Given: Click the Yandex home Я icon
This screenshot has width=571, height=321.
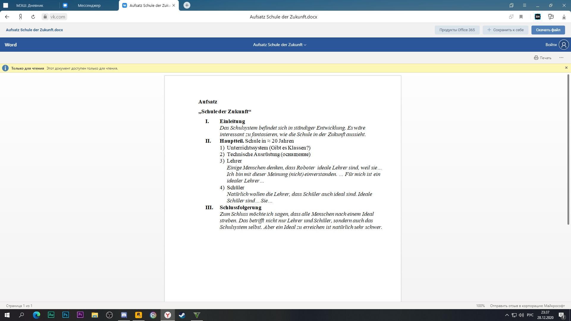Looking at the screenshot, I should pyautogui.click(x=20, y=17).
